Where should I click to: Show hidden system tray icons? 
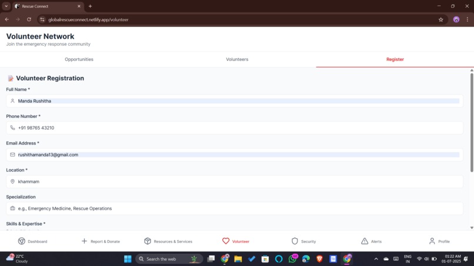coord(376,259)
